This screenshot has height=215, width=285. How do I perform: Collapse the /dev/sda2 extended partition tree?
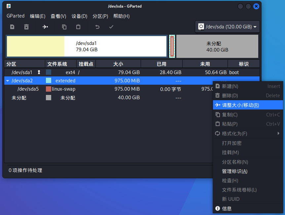point(8,81)
